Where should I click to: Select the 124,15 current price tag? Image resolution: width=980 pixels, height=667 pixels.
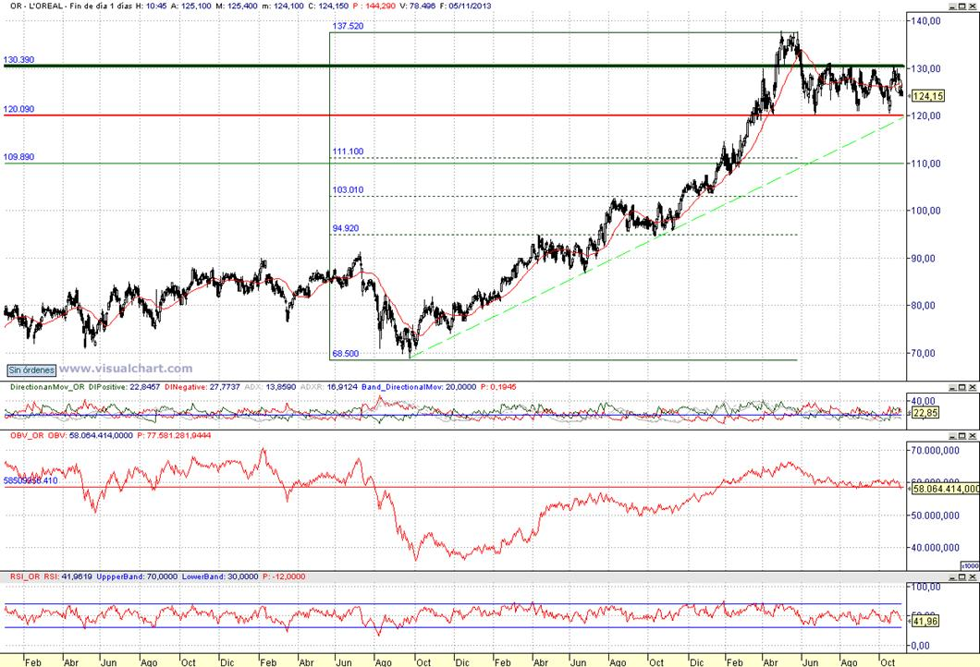click(928, 96)
